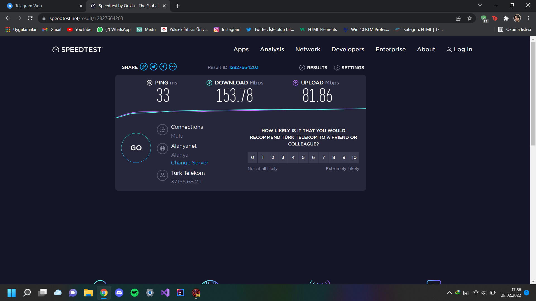Open the About menu
This screenshot has width=536, height=301.
click(x=426, y=49)
